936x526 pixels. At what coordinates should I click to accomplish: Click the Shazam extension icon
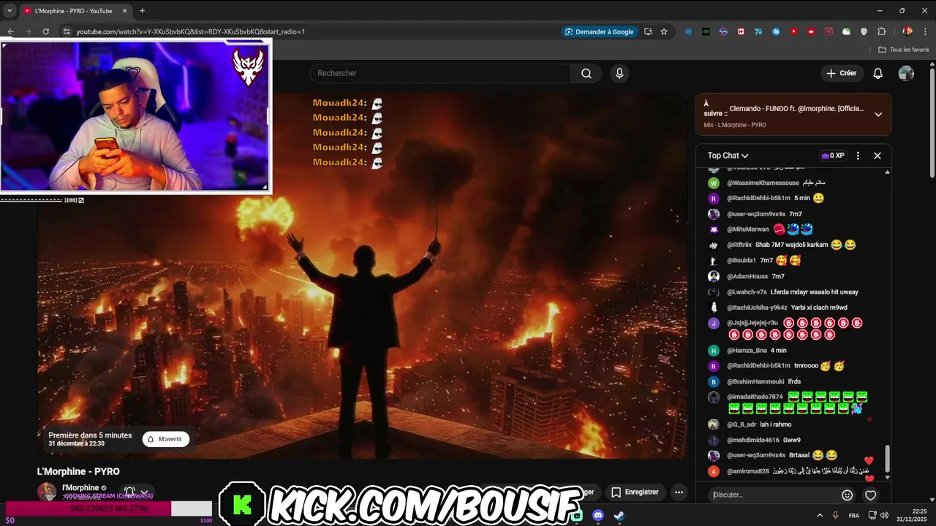(776, 31)
